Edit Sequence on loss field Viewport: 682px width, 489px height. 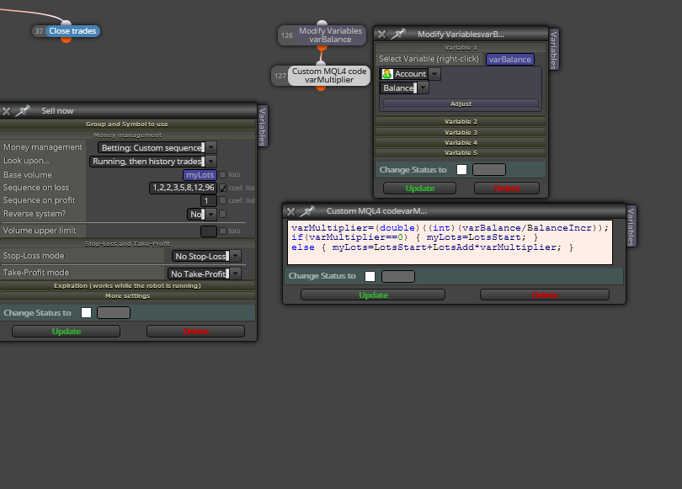183,188
